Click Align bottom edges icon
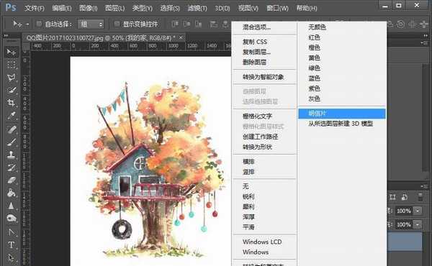Image resolution: width=432 pixels, height=266 pixels. click(x=199, y=24)
